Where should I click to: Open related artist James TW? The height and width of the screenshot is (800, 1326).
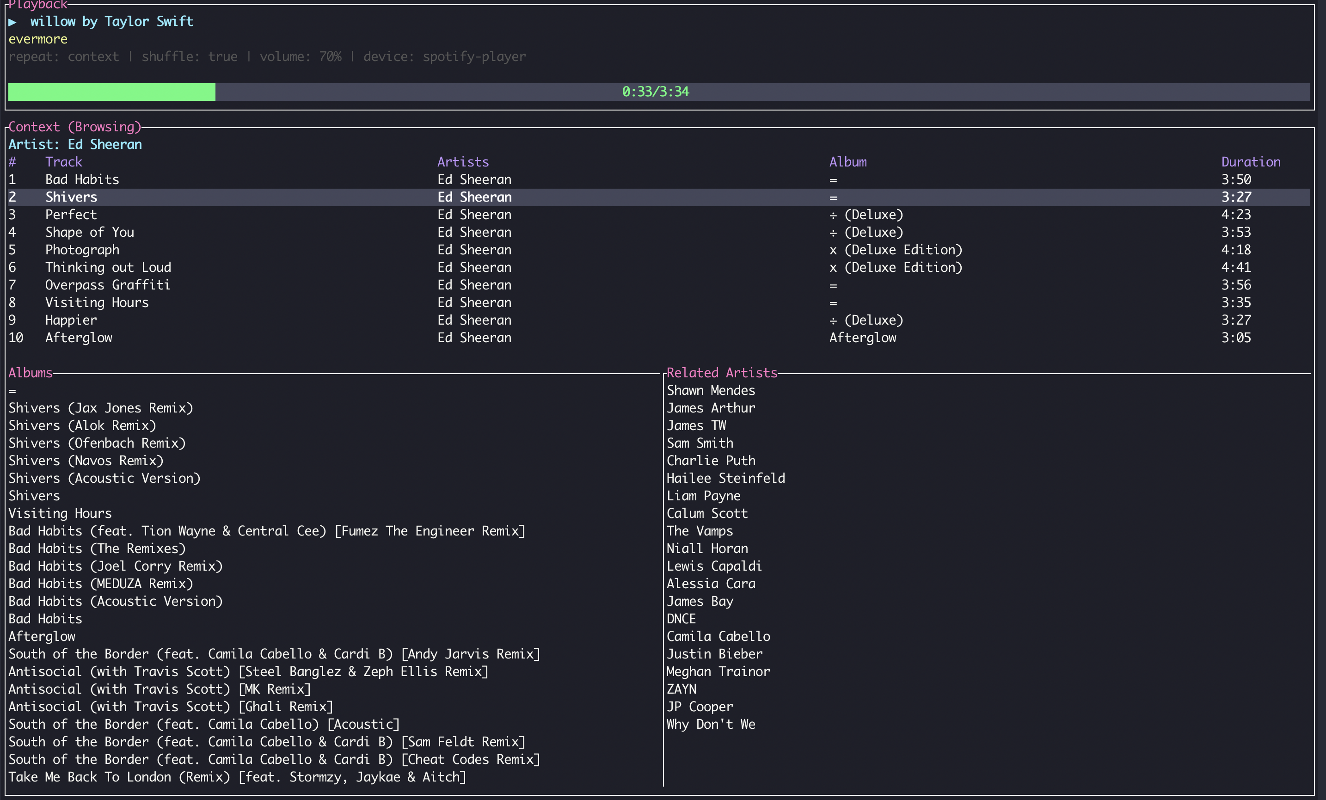point(696,426)
